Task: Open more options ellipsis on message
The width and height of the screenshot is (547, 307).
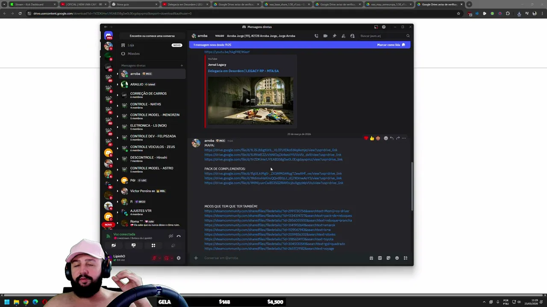Action: pos(404,138)
